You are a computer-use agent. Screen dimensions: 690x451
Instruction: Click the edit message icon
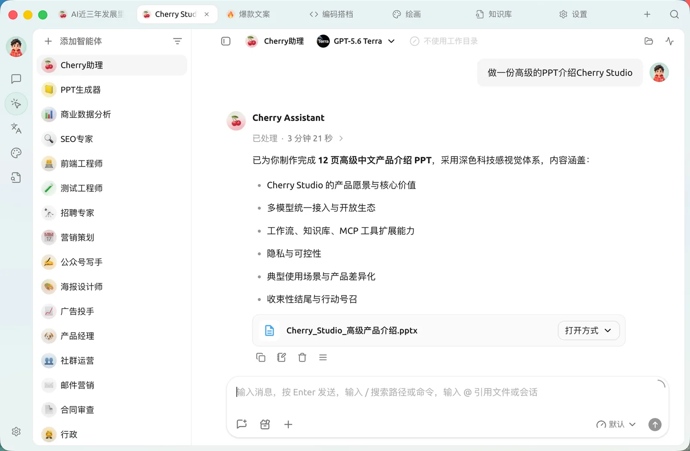281,358
